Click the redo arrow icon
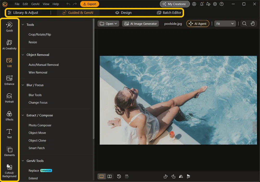This screenshot has width=260, height=182. 75,4
